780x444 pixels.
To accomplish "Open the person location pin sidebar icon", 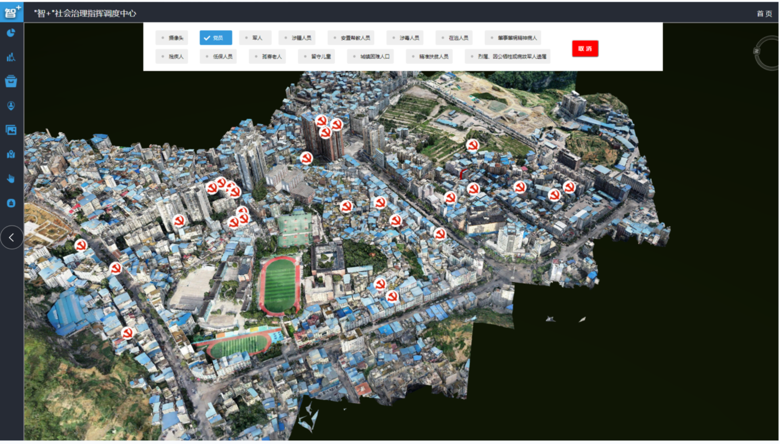I will (11, 106).
